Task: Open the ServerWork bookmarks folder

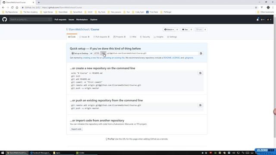Action: pos(76,12)
